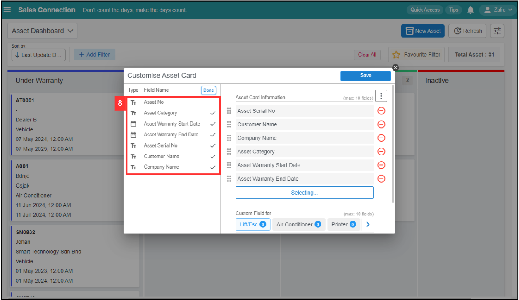This screenshot has height=300, width=519.
Task: Open the hamburger main menu
Action: 7,10
